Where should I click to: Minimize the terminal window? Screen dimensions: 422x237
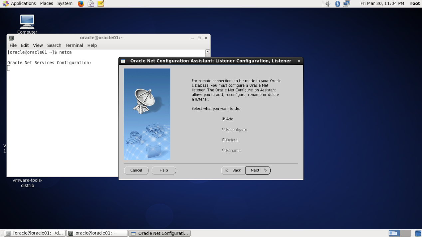tap(192, 38)
